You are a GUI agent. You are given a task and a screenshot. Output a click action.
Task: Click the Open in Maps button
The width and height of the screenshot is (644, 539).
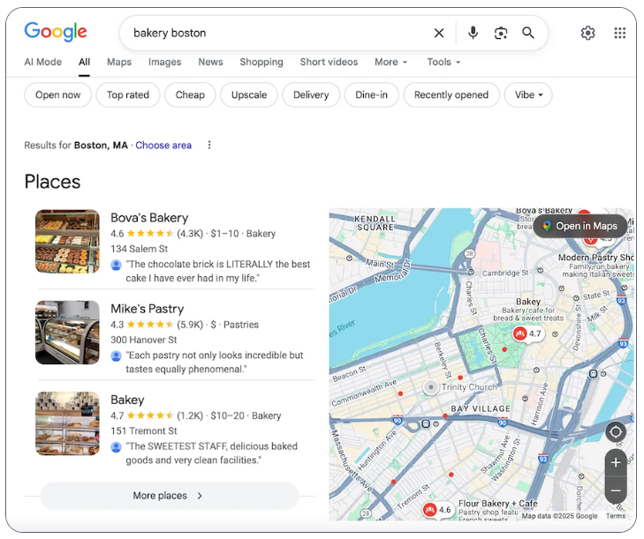(x=580, y=226)
